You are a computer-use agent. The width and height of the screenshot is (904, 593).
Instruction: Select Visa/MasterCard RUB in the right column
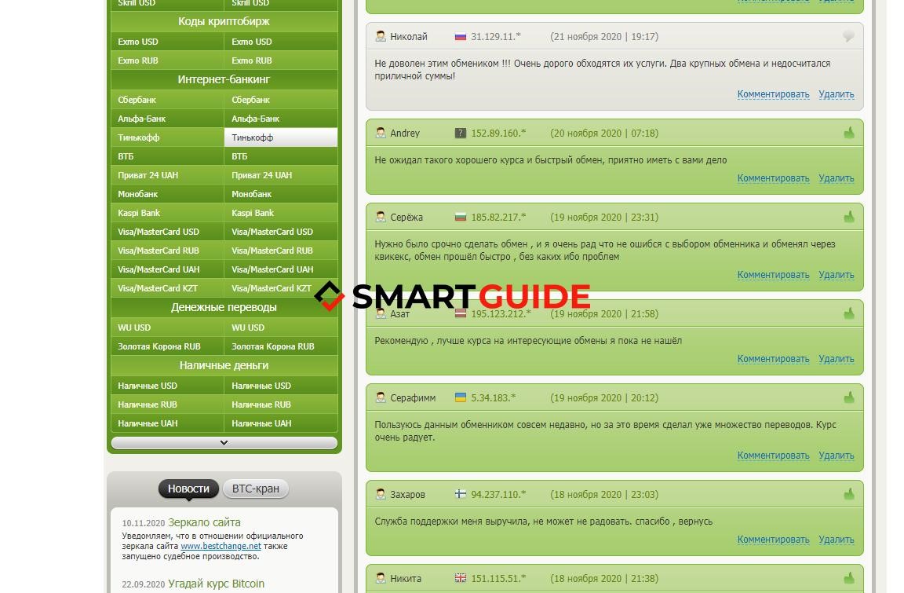tap(281, 251)
